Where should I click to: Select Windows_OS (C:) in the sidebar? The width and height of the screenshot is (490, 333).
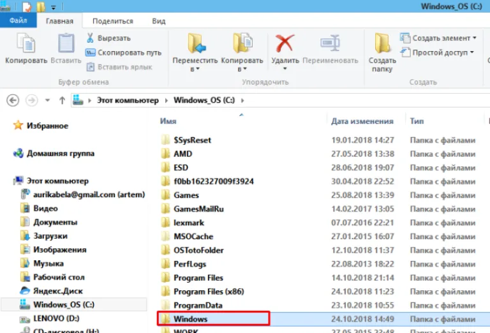click(74, 304)
